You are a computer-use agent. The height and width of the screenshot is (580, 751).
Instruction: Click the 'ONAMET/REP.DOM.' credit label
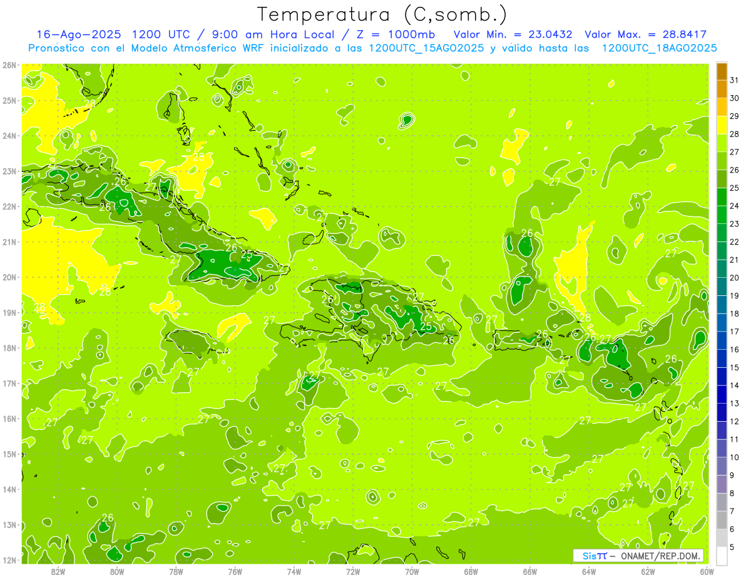(662, 556)
